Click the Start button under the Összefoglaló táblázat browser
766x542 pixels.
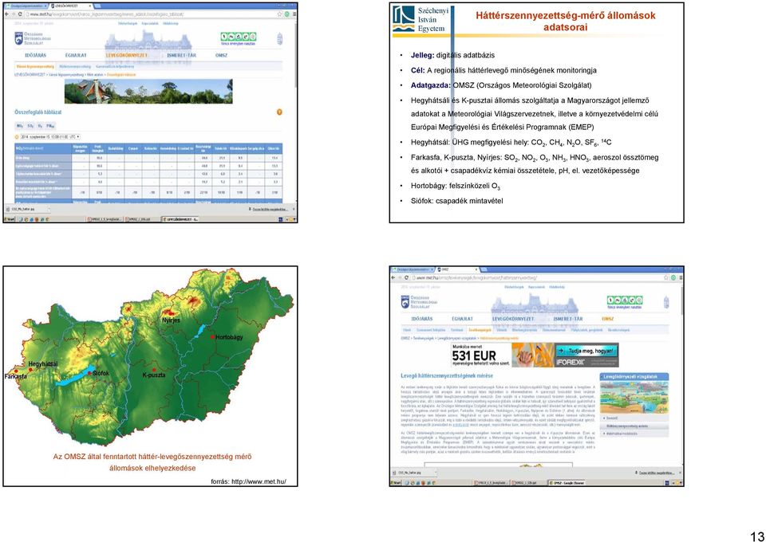(10, 219)
